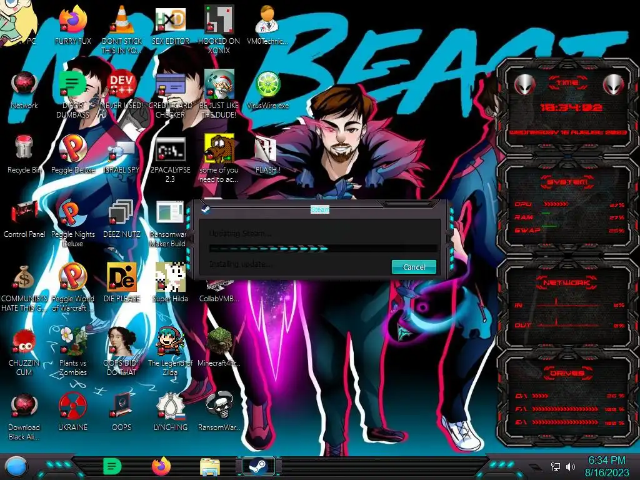Click the Steam logo in dialog title bar
The image size is (640, 480).
point(205,209)
